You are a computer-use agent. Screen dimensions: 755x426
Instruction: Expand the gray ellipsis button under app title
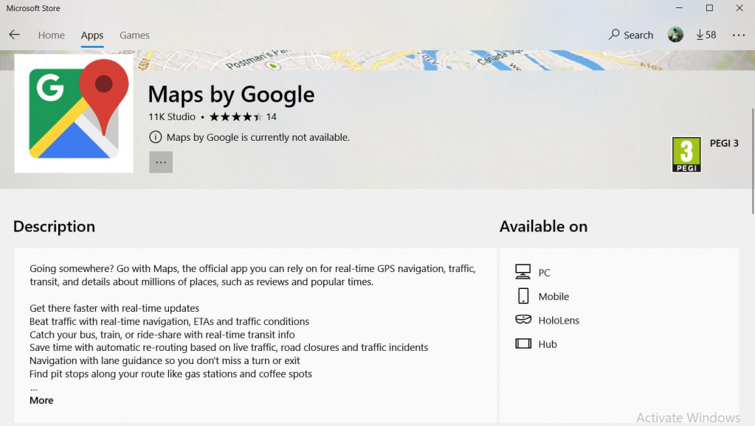(161, 162)
